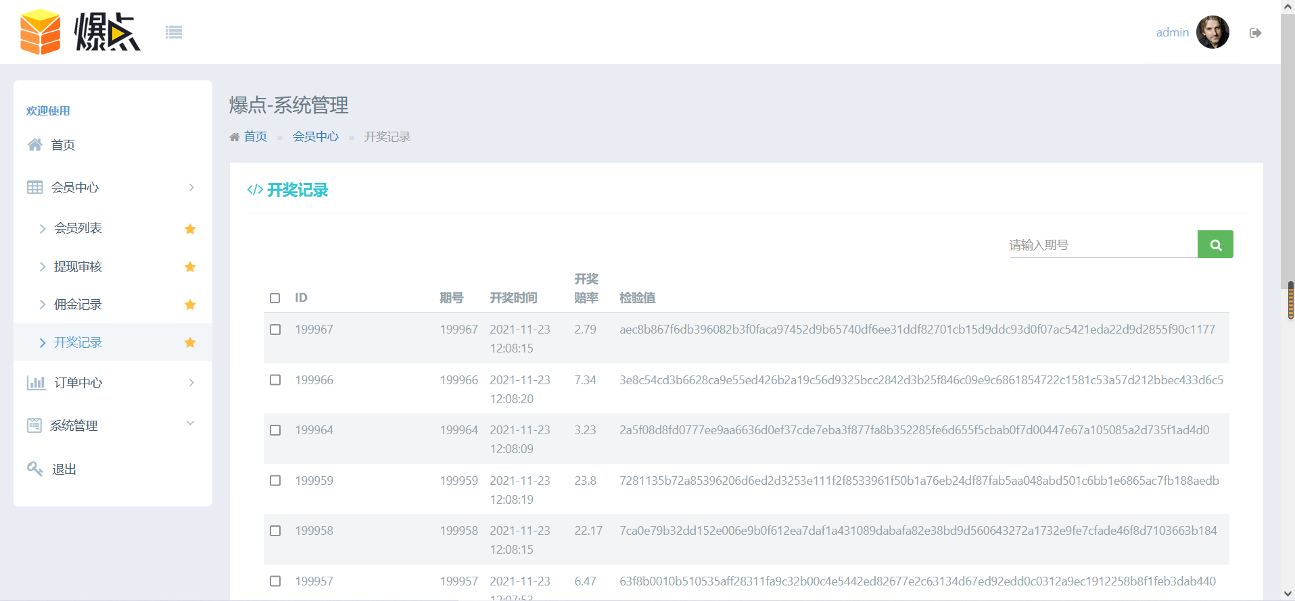Click the star icon beside 提现审核
This screenshot has width=1295, height=601.
190,267
